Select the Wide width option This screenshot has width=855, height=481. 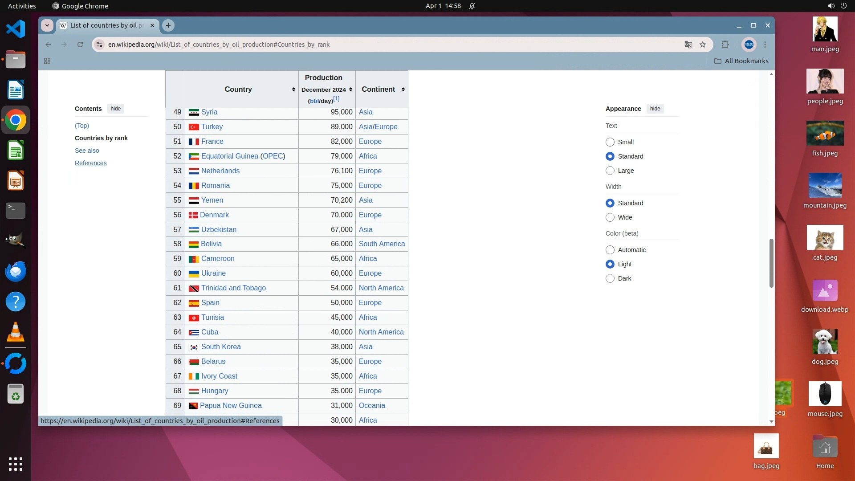click(x=610, y=217)
